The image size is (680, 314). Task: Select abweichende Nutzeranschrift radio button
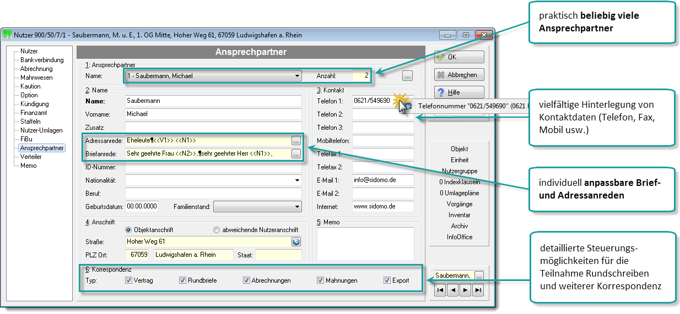pos(217,230)
